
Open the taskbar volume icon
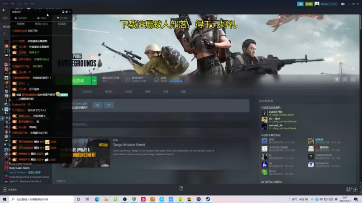[x=321, y=199]
